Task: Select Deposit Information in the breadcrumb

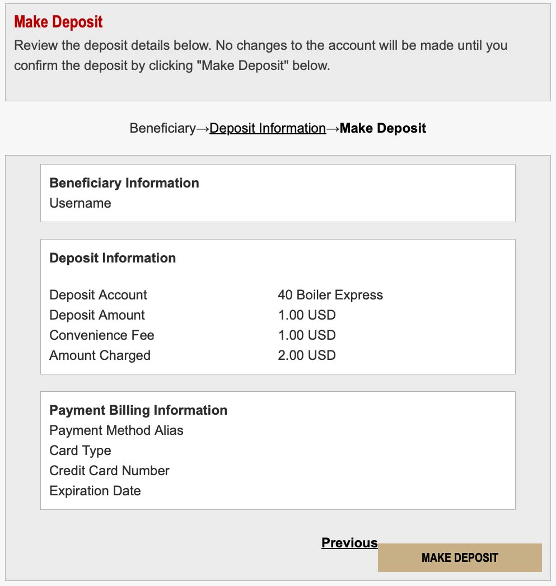Action: point(267,128)
